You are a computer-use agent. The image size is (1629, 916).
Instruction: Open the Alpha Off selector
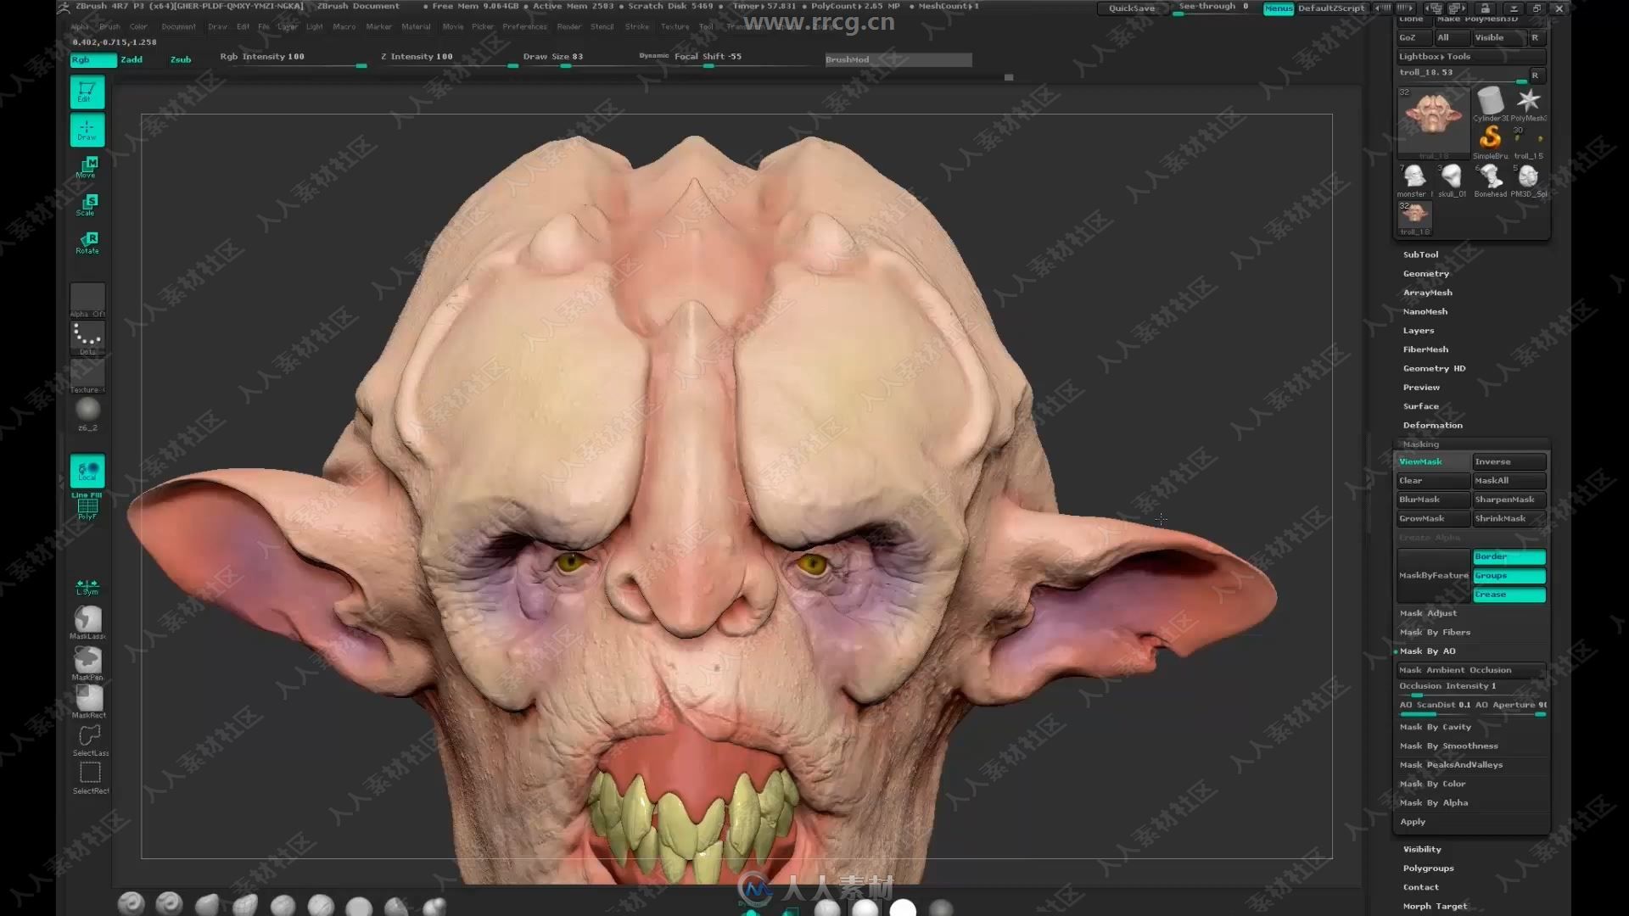click(x=87, y=300)
